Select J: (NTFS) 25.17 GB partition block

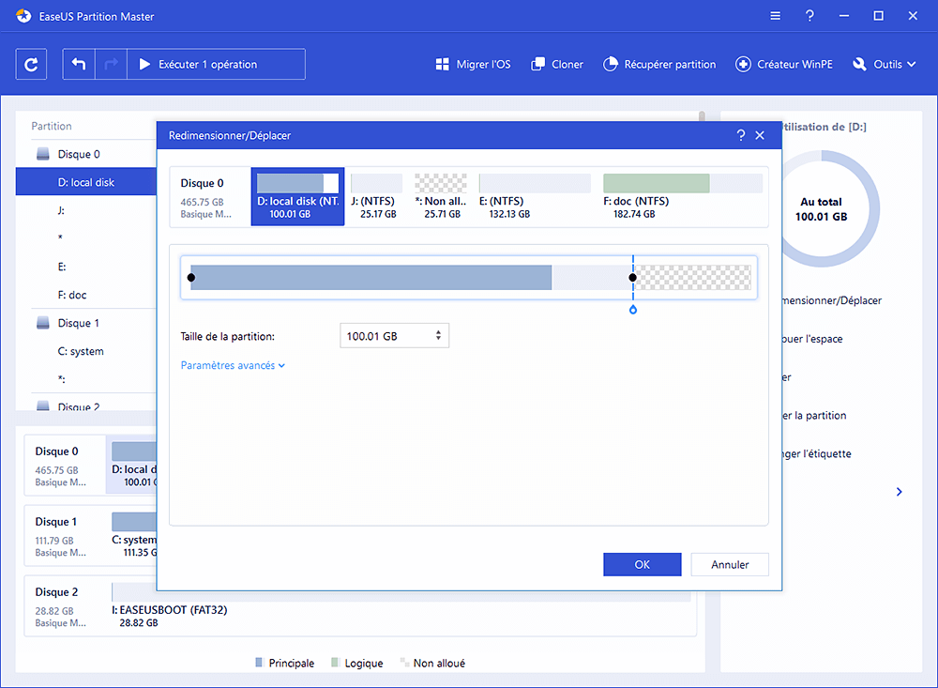click(377, 196)
